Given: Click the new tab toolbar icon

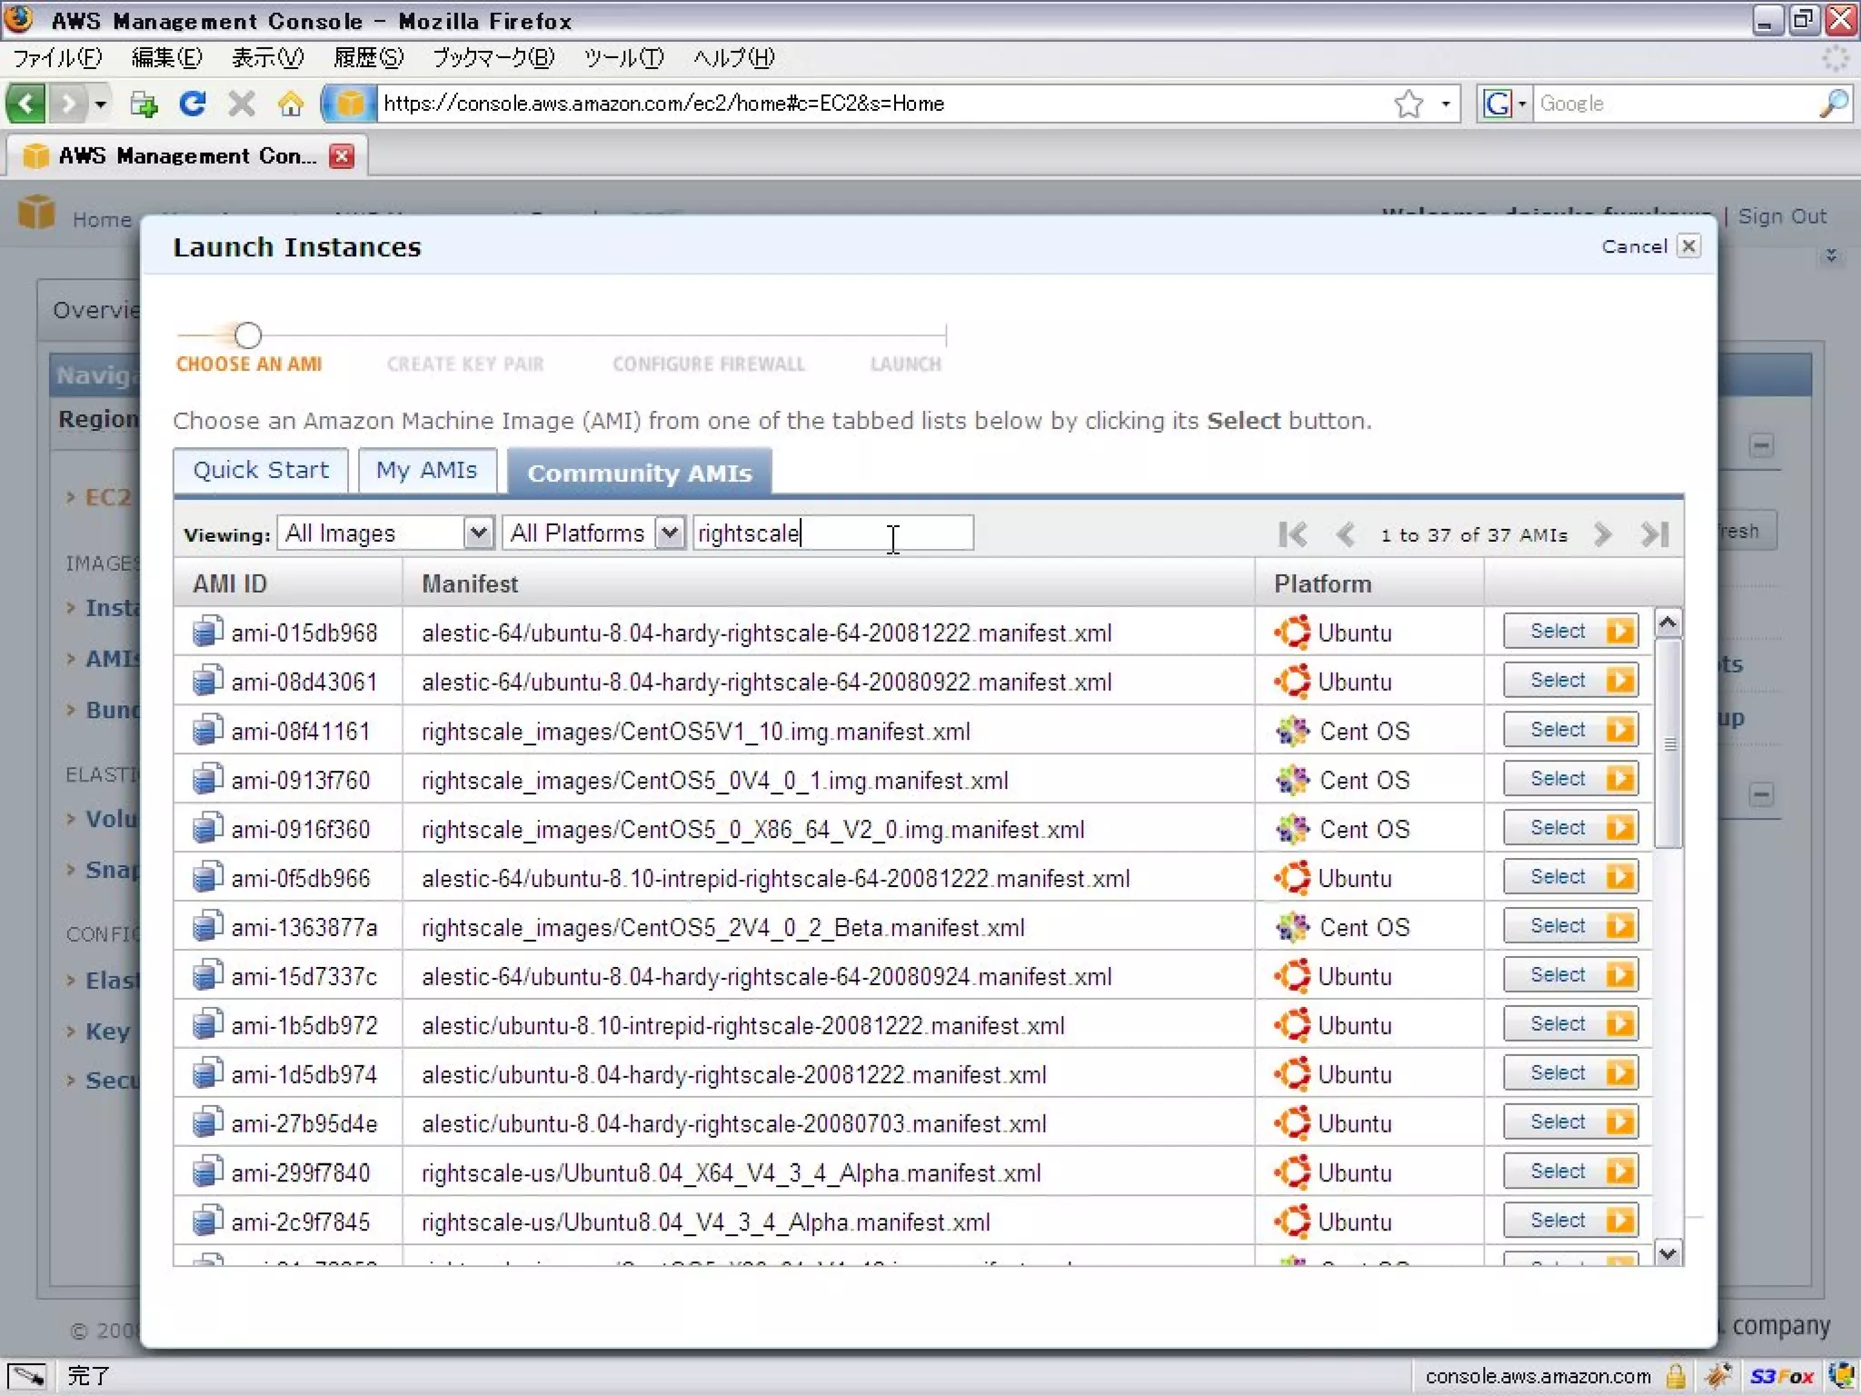Looking at the screenshot, I should click(x=144, y=104).
